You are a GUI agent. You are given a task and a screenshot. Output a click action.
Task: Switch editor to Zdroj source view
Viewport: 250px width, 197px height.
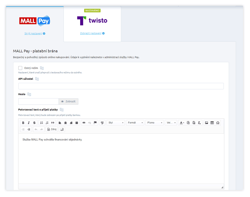pyautogui.click(x=52, y=130)
